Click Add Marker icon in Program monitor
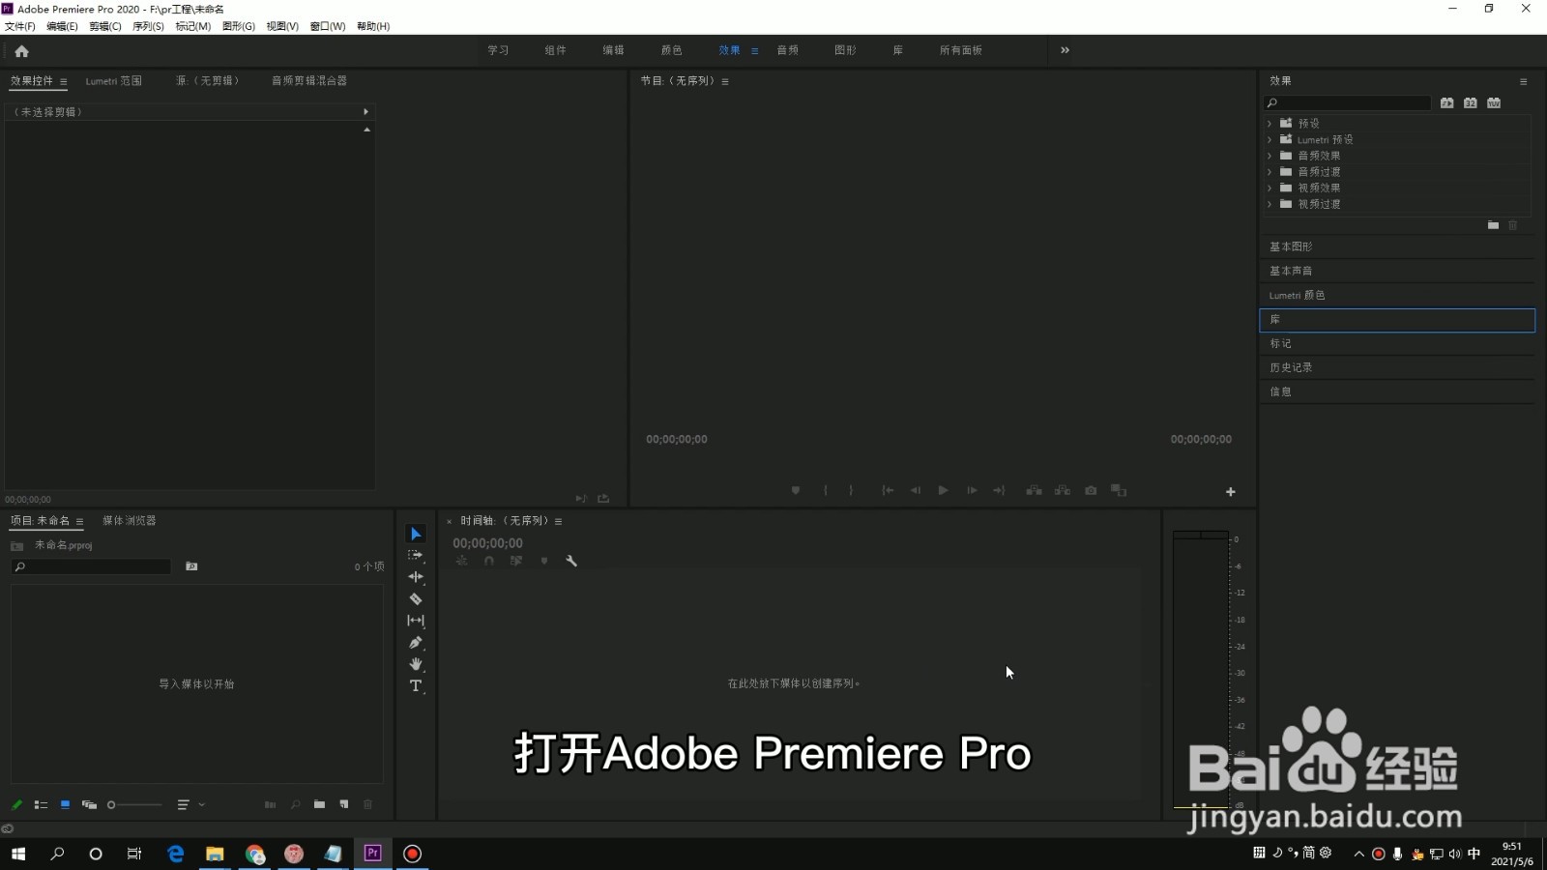Image resolution: width=1547 pixels, height=870 pixels. [796, 491]
